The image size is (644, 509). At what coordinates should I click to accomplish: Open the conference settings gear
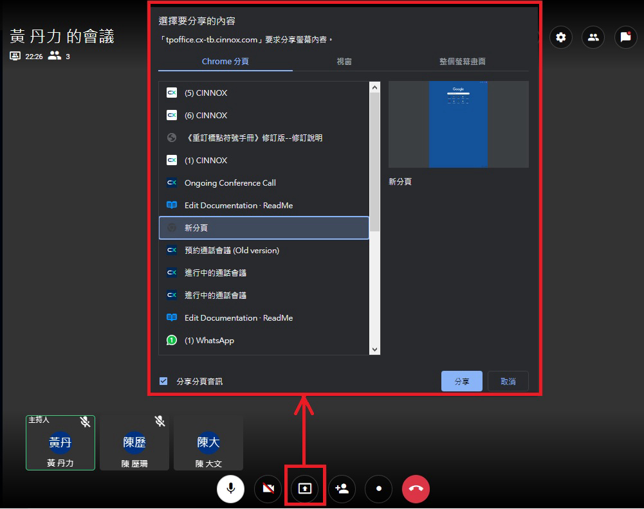coord(560,37)
